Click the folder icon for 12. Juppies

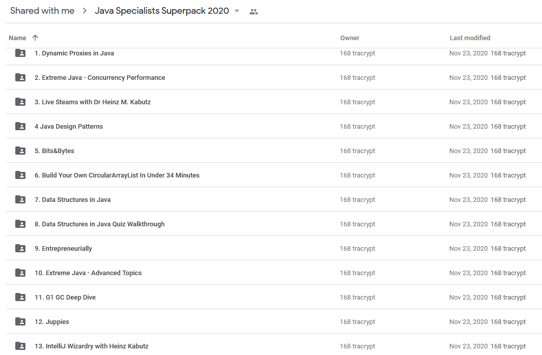click(20, 321)
